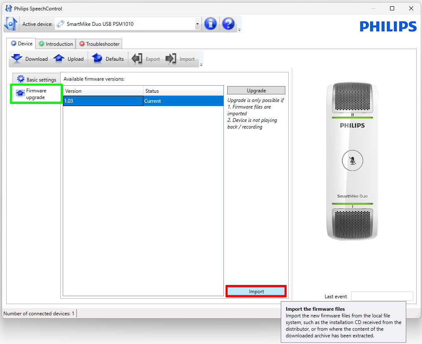This screenshot has width=422, height=344.
Task: Click the Download toolbar button
Action: pos(29,59)
